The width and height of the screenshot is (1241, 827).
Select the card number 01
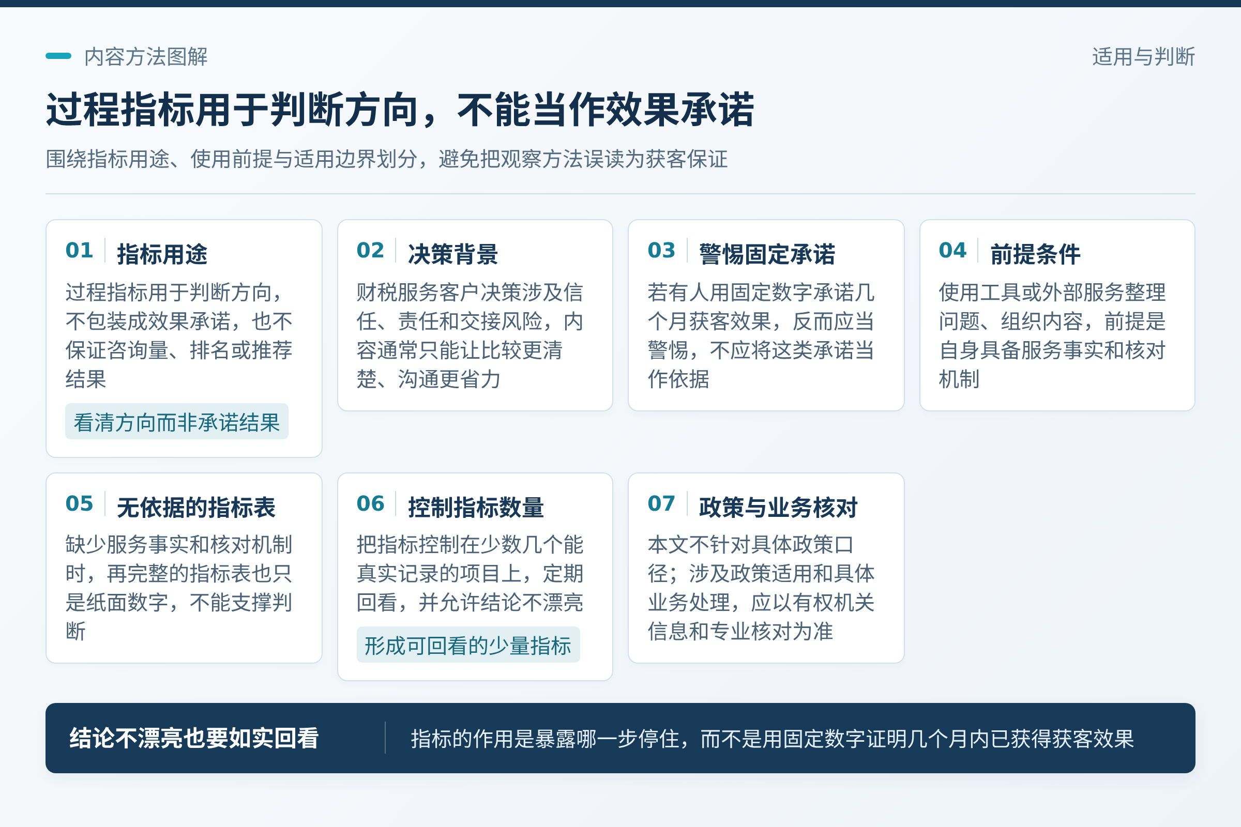click(79, 250)
